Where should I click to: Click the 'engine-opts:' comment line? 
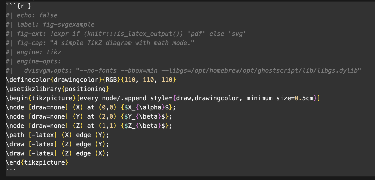point(38,61)
